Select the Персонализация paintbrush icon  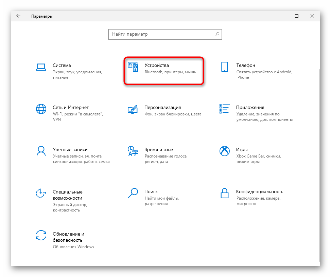[133, 109]
